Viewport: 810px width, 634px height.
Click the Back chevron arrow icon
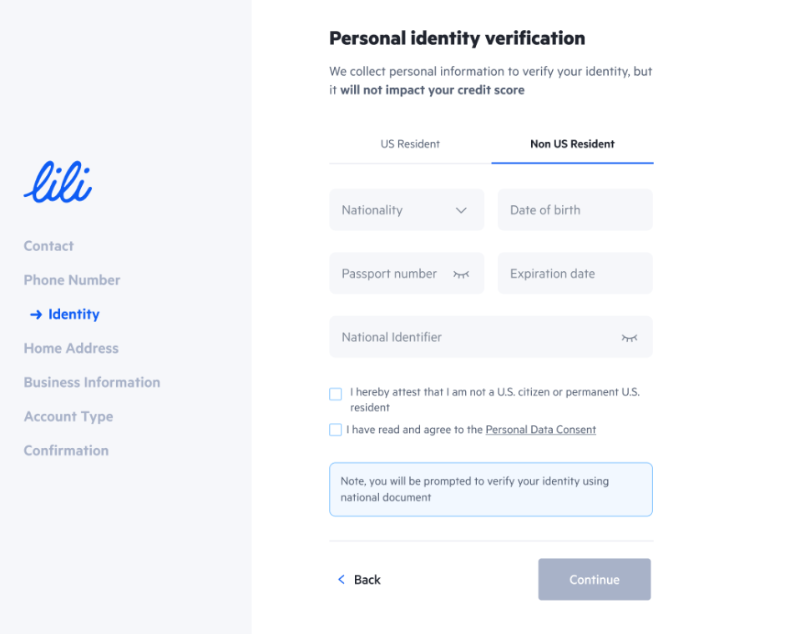(342, 579)
